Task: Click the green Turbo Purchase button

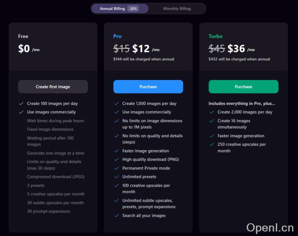Action: [243, 87]
